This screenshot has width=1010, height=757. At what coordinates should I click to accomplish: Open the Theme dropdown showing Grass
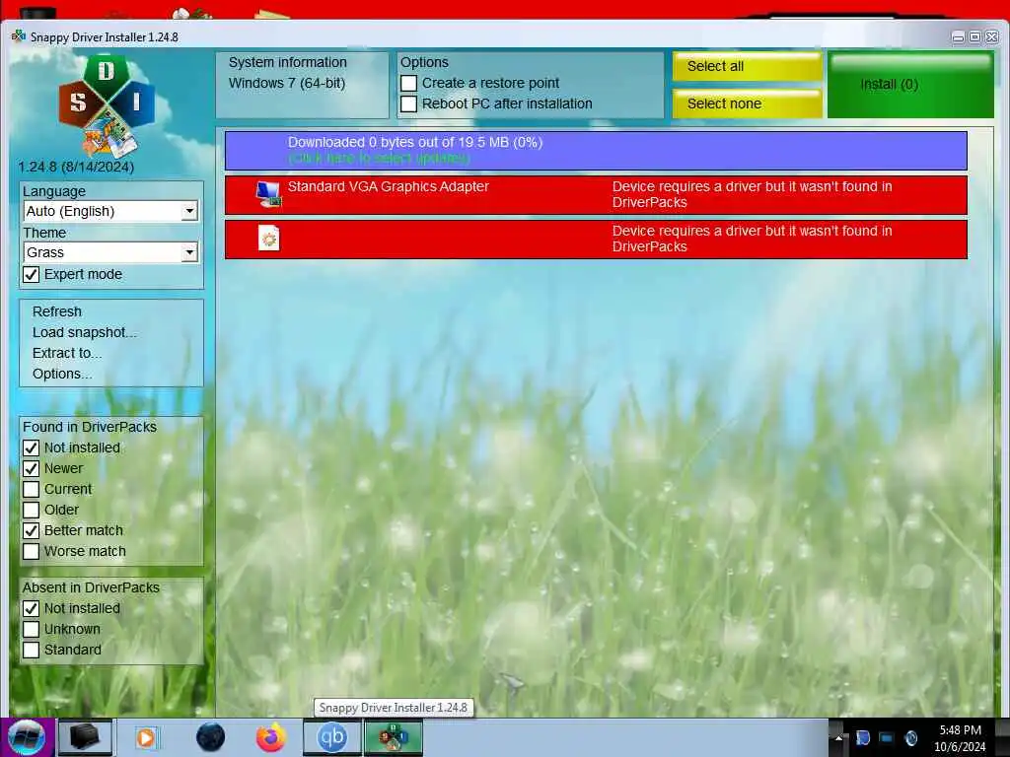tap(110, 252)
